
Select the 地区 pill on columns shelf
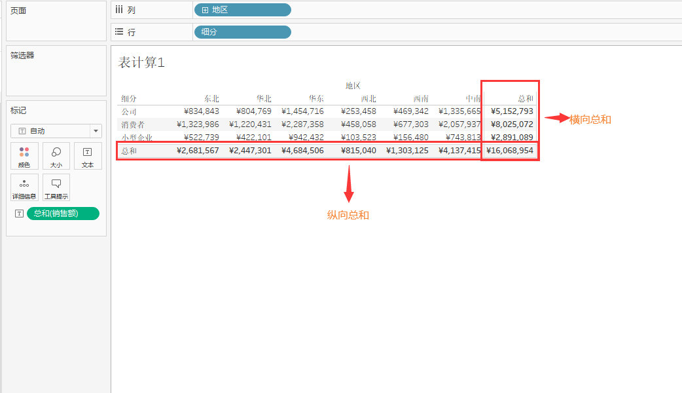coord(242,10)
